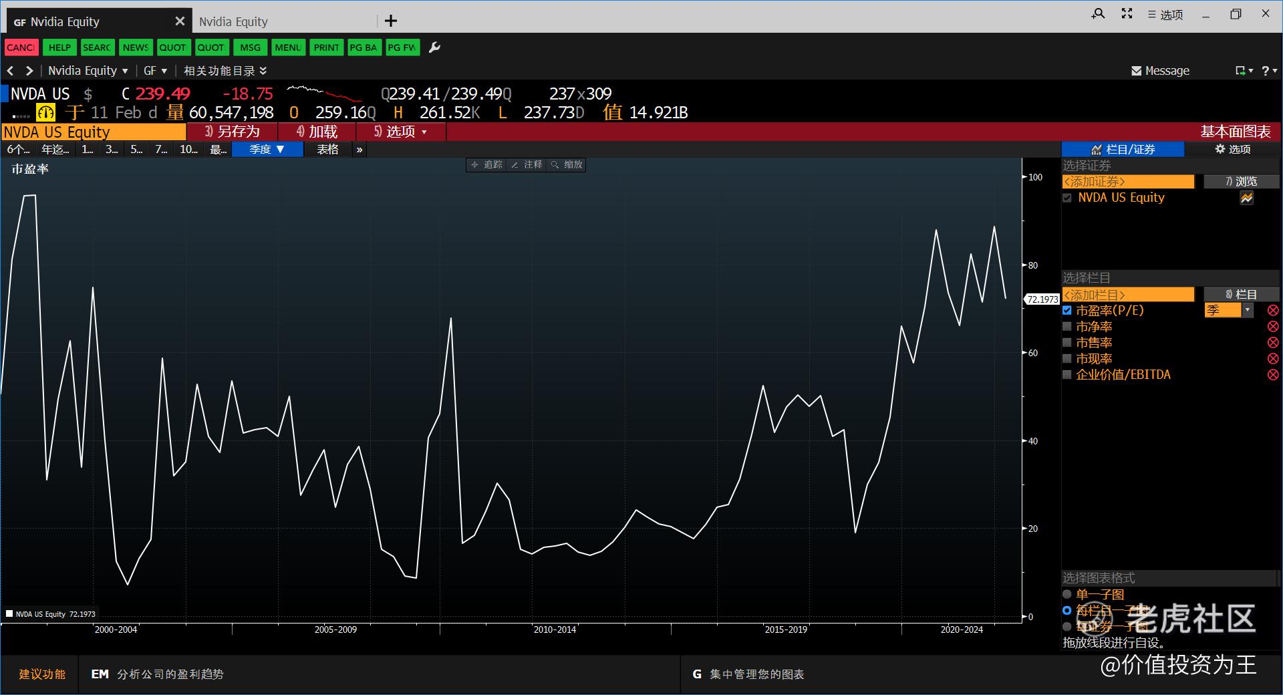
Task: Click the PG FW page forward key
Action: click(402, 47)
